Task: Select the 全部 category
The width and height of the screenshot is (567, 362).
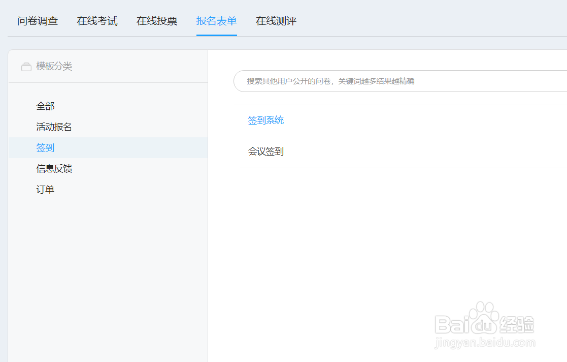Action: coord(45,106)
